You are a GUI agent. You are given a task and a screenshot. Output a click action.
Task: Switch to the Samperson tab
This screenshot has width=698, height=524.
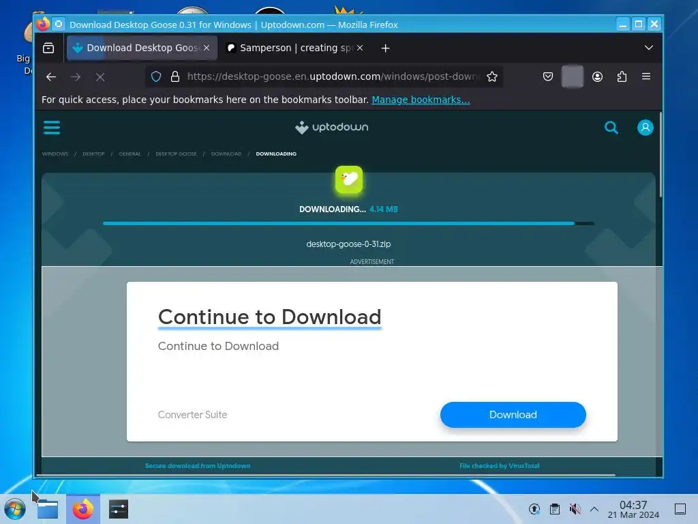[294, 48]
